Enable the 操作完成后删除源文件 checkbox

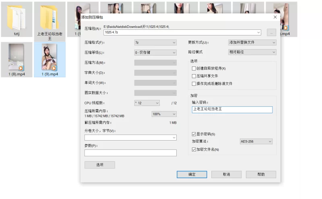click(194, 84)
